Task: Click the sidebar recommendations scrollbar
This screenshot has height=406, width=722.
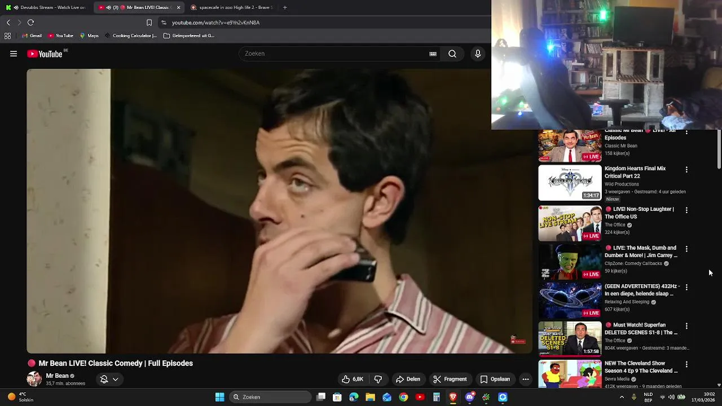Action: click(x=719, y=150)
